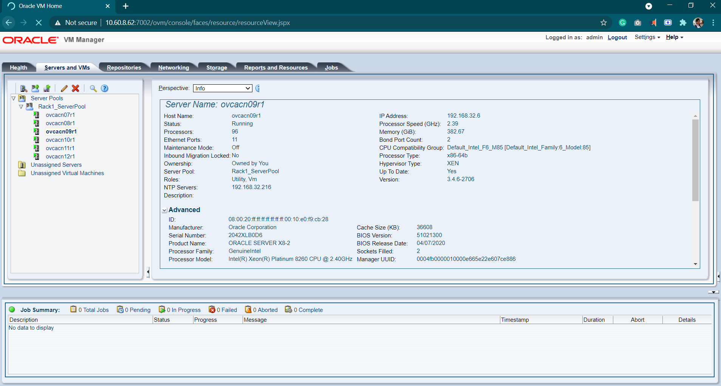Screen dimensions: 721x386
Task: Collapse the Job Summary pane arrow
Action: [x=713, y=292]
